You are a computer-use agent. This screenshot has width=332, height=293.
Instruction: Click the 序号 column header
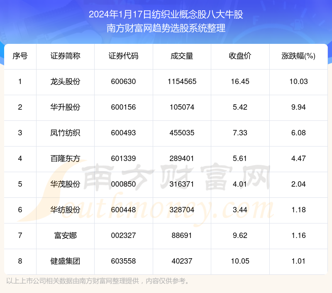click(x=20, y=56)
